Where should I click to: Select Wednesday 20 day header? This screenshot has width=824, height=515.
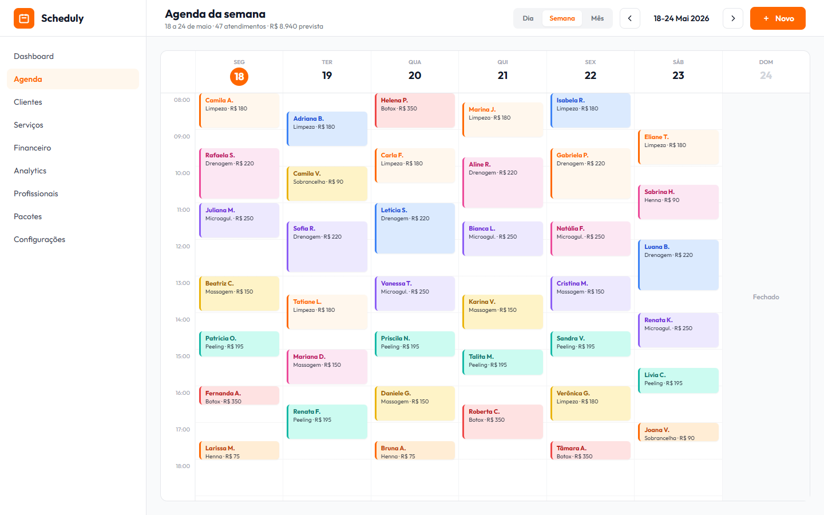click(415, 72)
